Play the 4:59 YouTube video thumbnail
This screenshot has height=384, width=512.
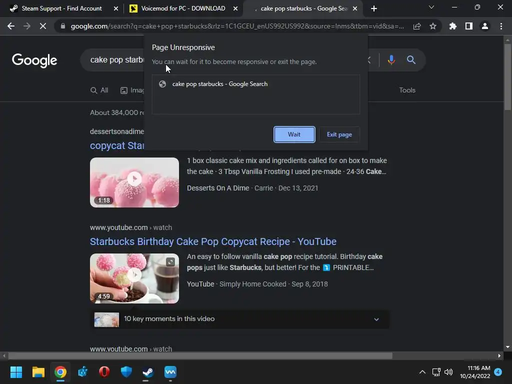[x=134, y=278]
